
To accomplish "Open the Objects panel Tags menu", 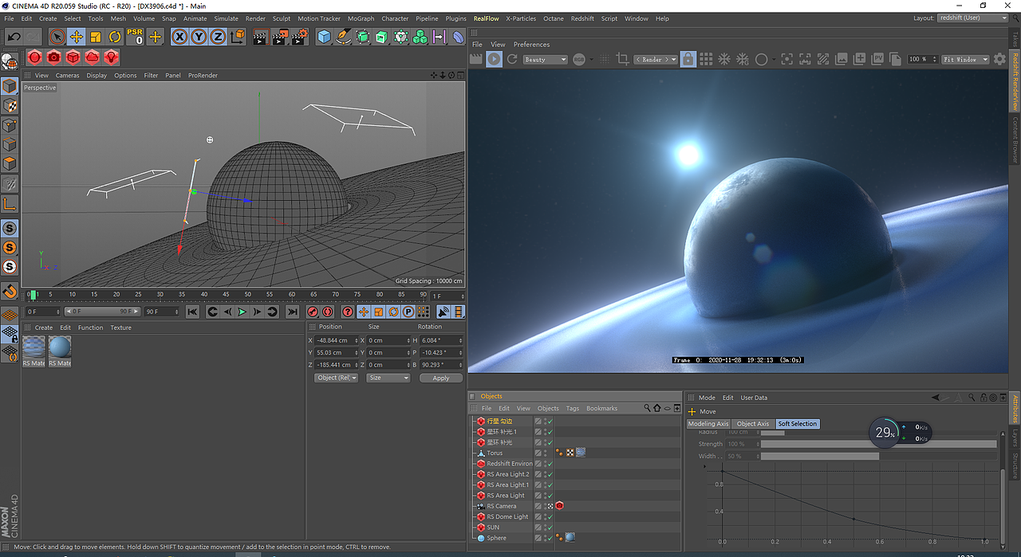I will click(x=573, y=408).
